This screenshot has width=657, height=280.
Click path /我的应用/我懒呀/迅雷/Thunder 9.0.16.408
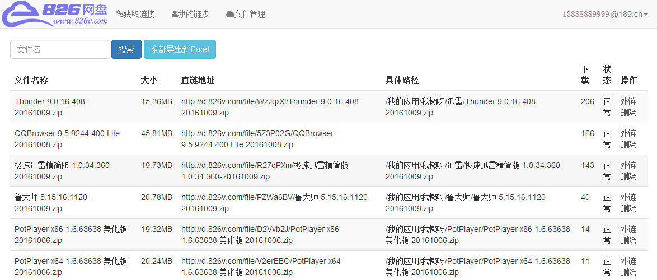(462, 108)
